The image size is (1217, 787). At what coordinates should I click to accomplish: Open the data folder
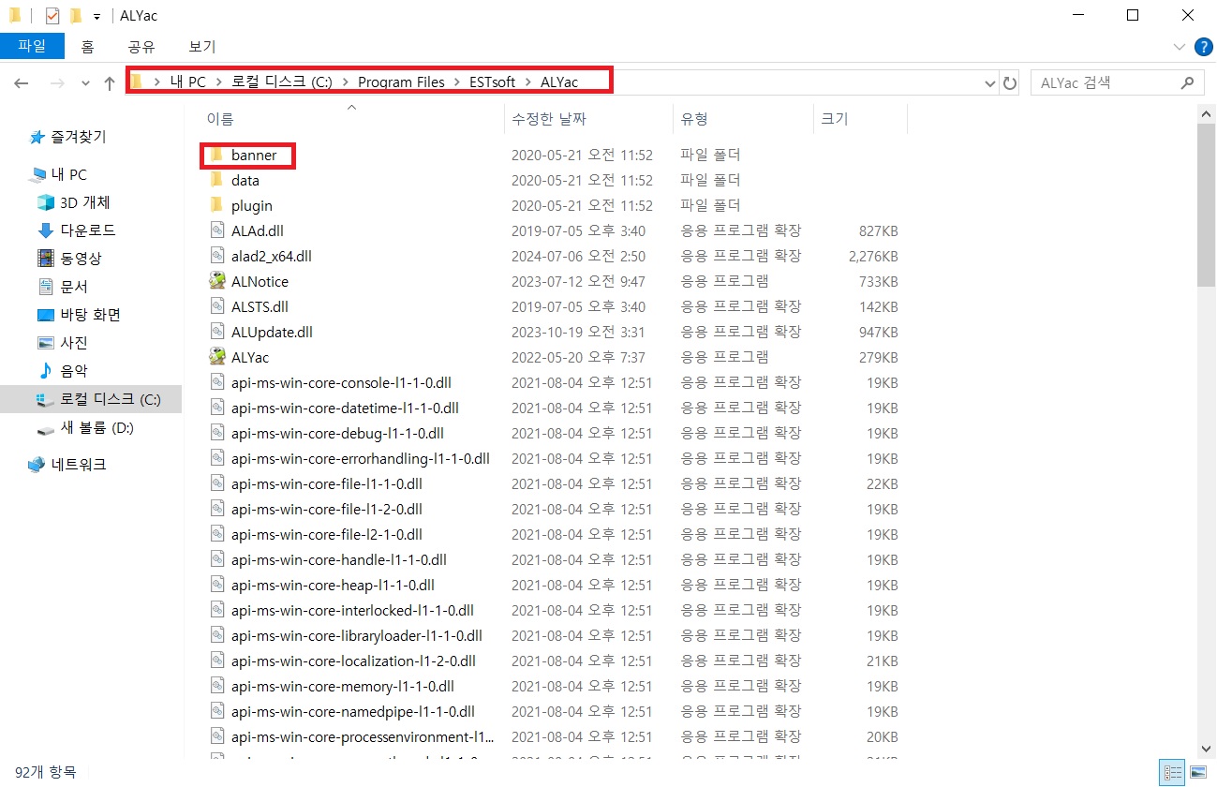(245, 180)
